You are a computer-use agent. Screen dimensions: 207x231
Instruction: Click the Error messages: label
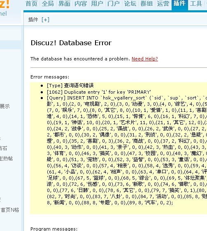coord(50,77)
